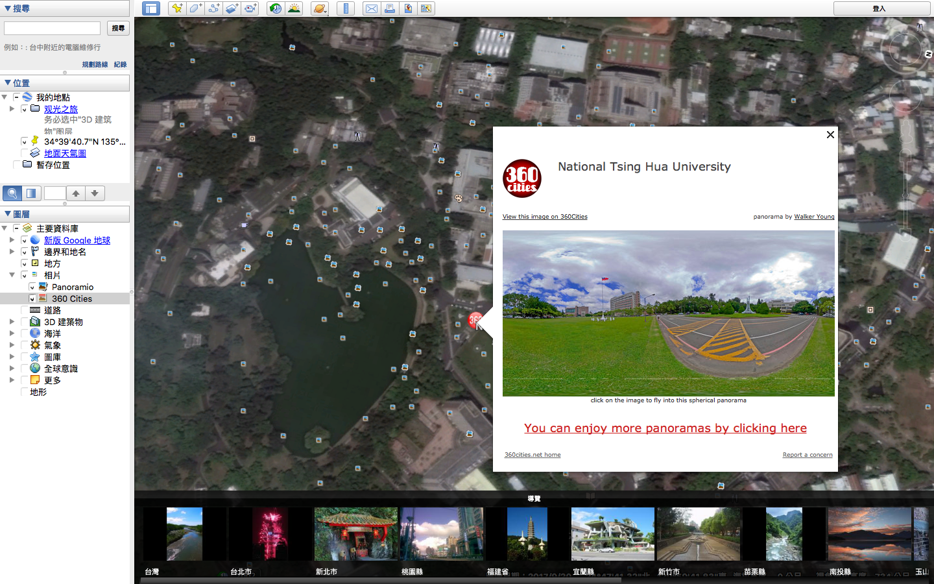Screen dimensions: 934x584
Task: View in Google Maps toolbar icon
Action: click(426, 8)
